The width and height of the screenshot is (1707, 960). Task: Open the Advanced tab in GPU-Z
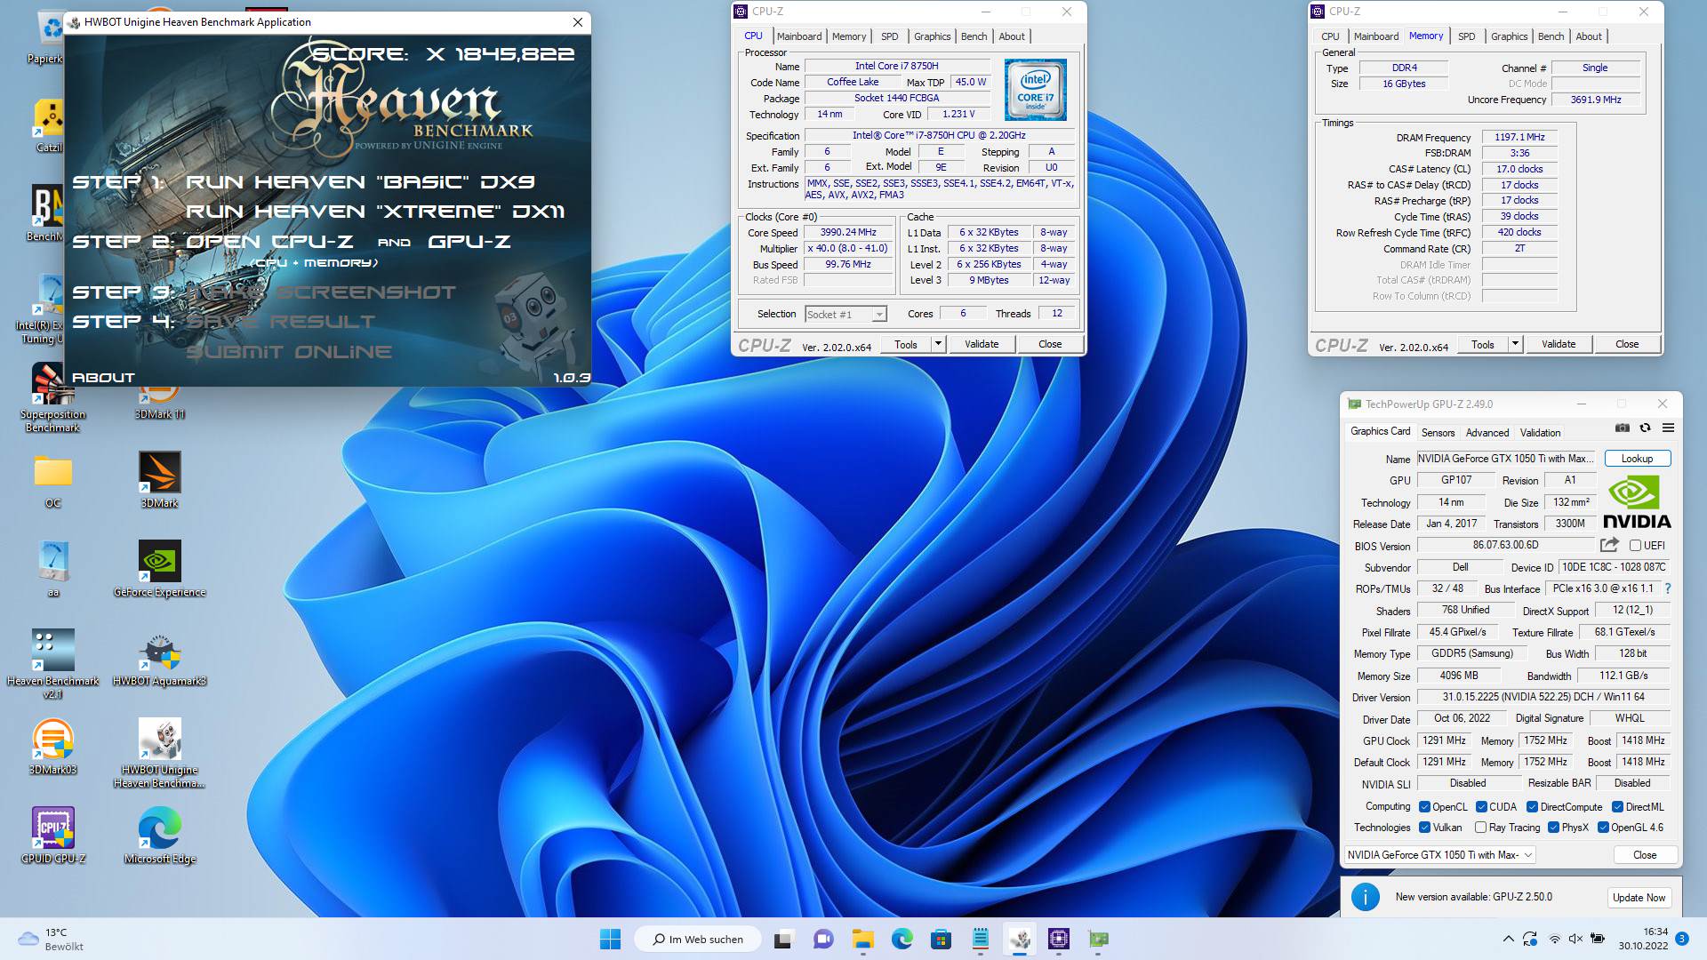click(1487, 433)
